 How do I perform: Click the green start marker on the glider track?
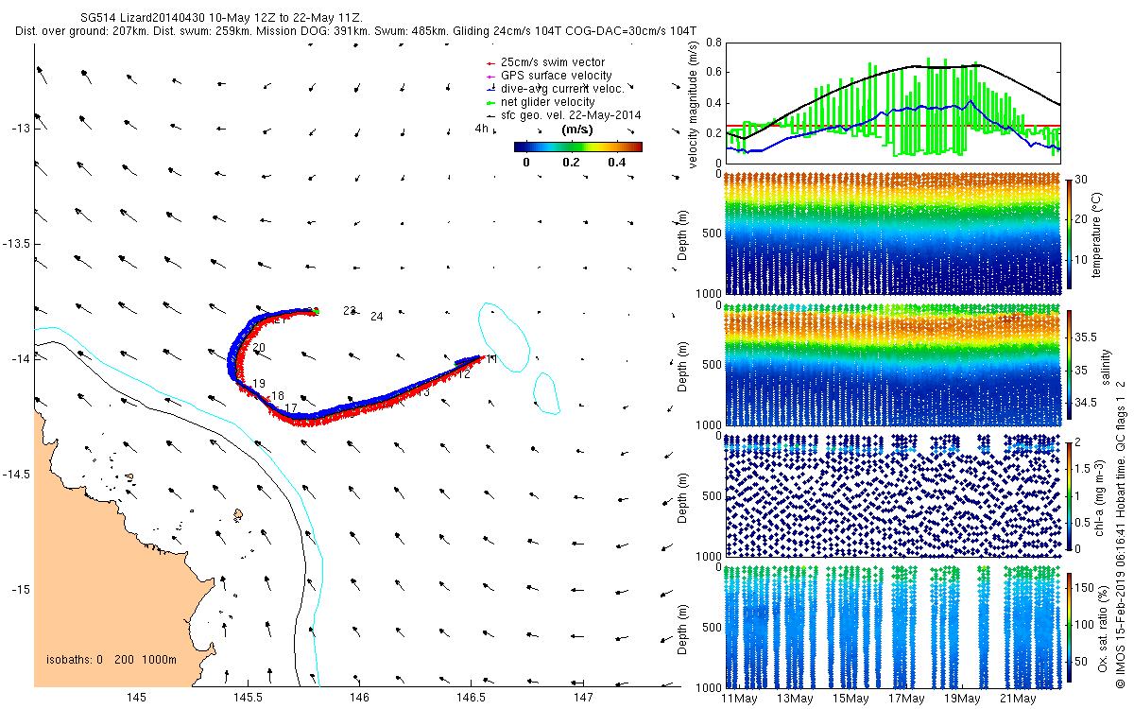(x=317, y=310)
